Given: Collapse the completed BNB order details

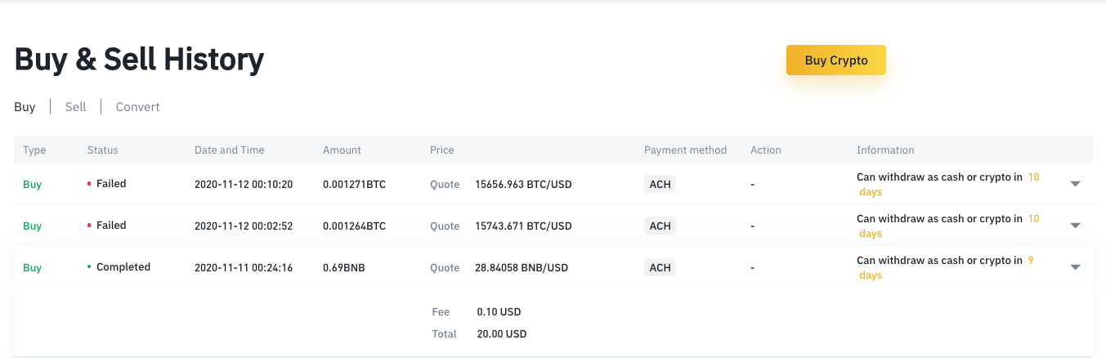Looking at the screenshot, I should [1075, 267].
